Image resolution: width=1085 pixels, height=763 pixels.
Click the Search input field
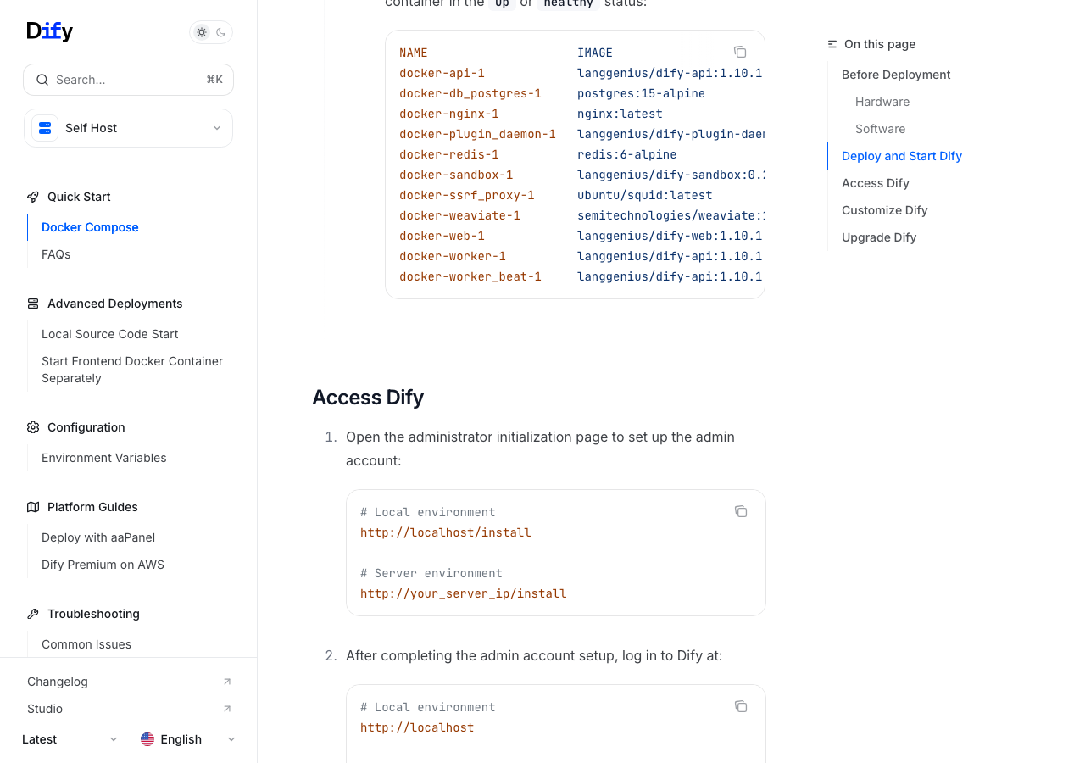click(128, 80)
